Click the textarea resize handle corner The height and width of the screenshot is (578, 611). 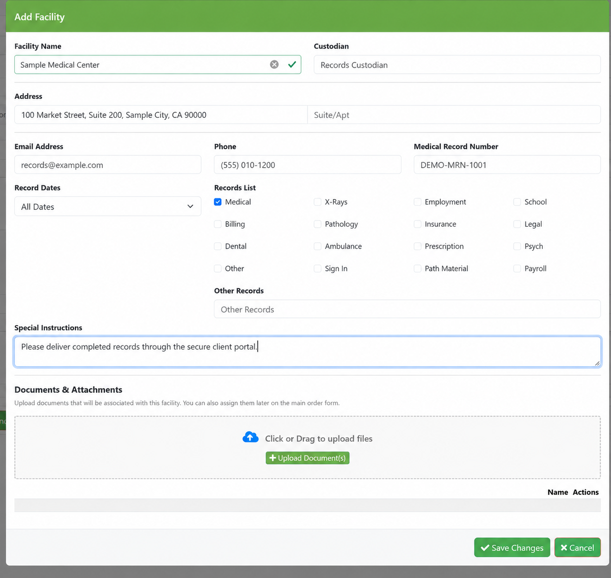pos(597,363)
